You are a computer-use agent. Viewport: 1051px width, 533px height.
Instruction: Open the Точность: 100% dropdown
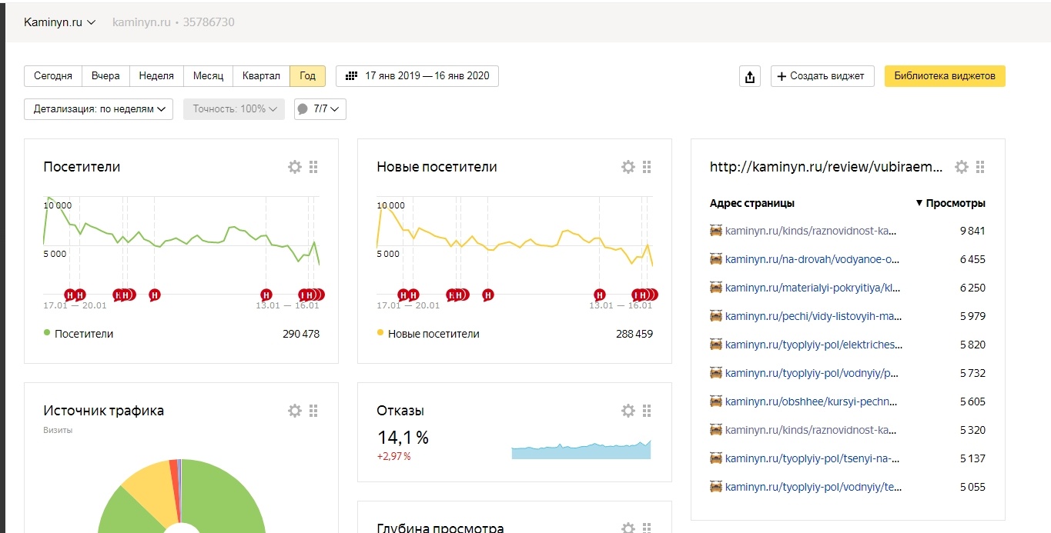click(x=234, y=109)
